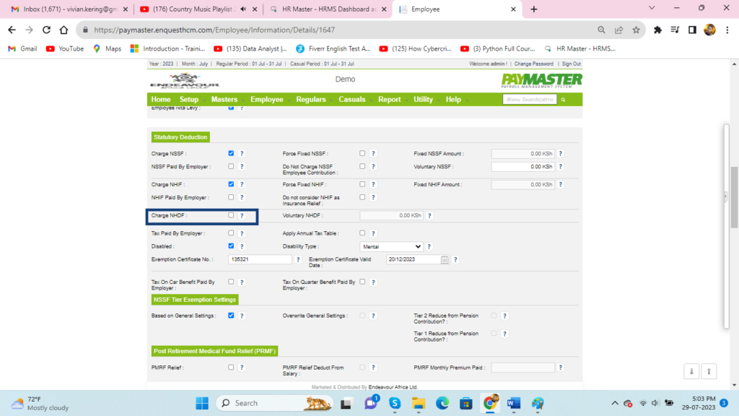The image size is (739, 416).
Task: Click the Change Password link
Action: pos(533,64)
